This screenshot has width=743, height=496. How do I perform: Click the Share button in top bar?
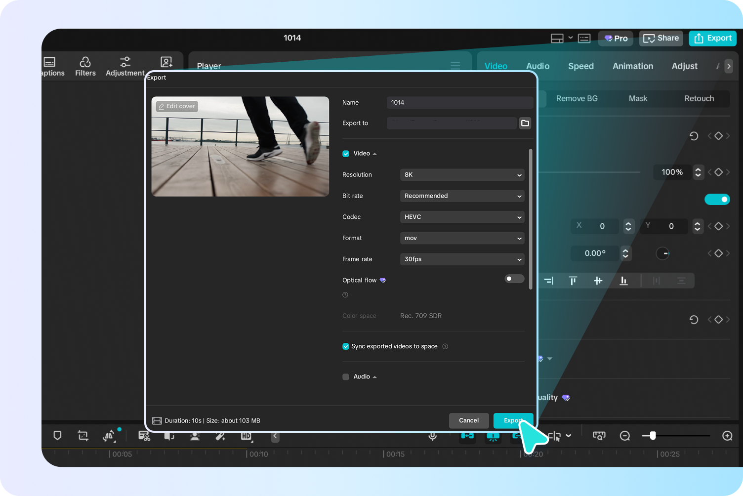pos(660,38)
